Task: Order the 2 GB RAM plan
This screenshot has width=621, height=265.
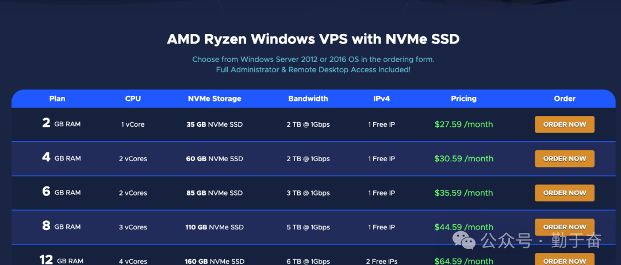Action: (x=565, y=124)
